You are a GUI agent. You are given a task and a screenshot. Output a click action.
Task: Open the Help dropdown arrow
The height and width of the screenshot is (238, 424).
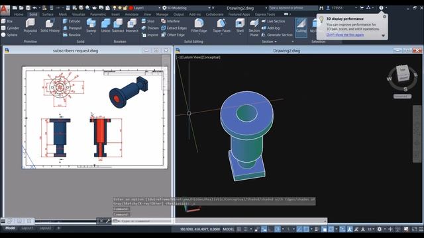coord(386,8)
